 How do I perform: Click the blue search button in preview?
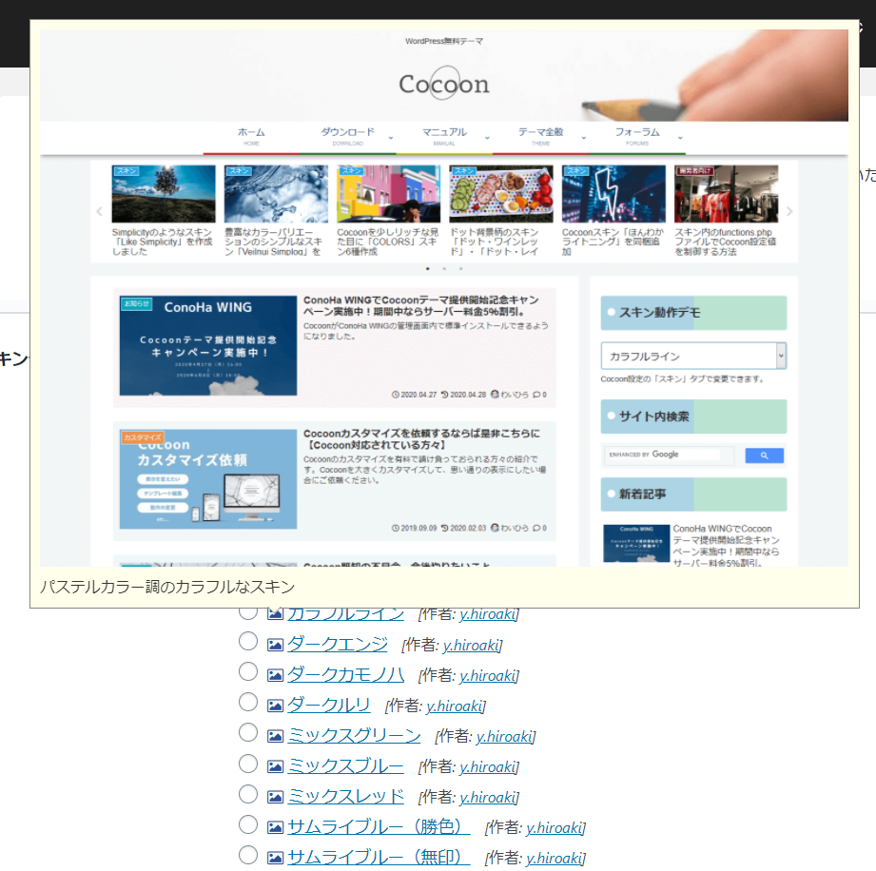click(x=765, y=455)
